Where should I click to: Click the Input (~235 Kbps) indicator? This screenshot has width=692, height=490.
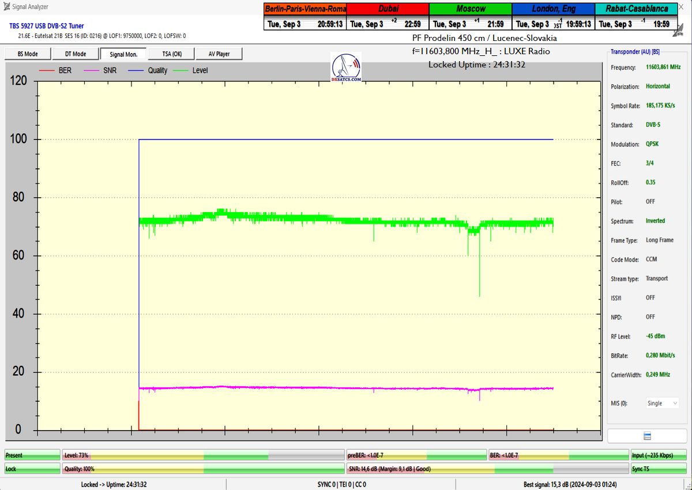pyautogui.click(x=659, y=455)
